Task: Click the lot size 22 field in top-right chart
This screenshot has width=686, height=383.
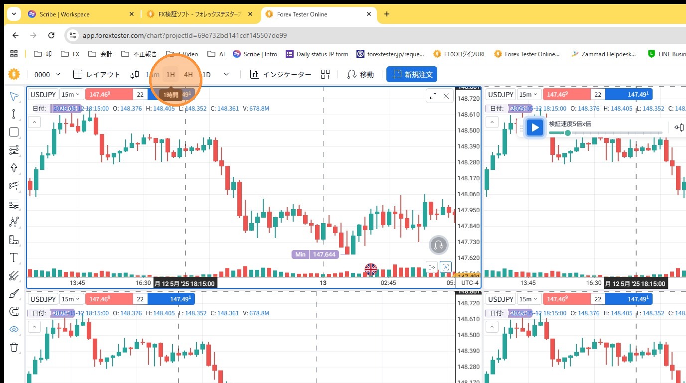Action: point(598,95)
